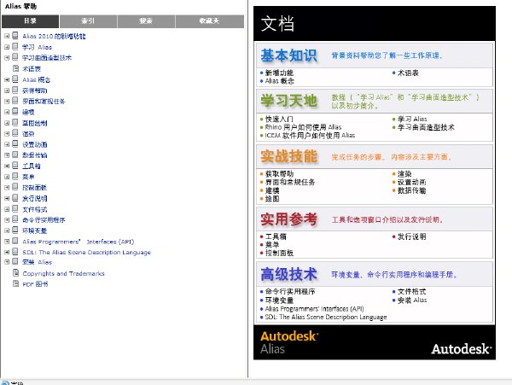Switch to the 搜索 search tab
Image resolution: width=512 pixels, height=385 pixels.
pos(146,21)
